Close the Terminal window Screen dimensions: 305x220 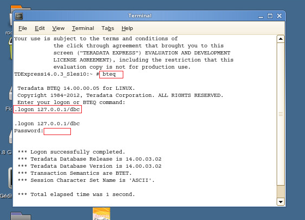279,16
